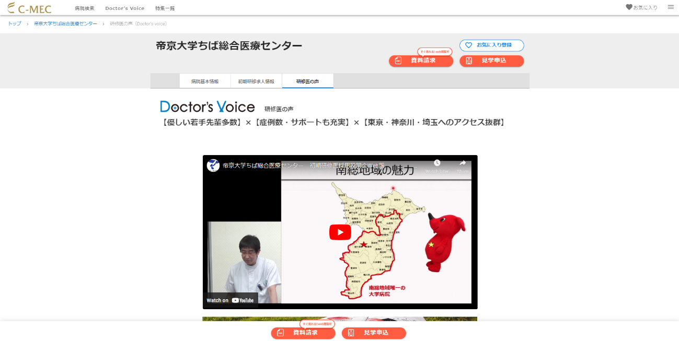
Task: Click お気に入り登録 button
Action: (x=492, y=45)
